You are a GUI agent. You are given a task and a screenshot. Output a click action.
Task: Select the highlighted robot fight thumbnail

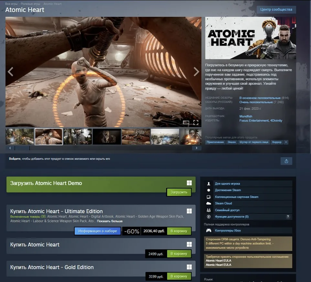tap(48, 136)
